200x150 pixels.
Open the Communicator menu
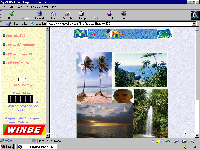click(40, 7)
